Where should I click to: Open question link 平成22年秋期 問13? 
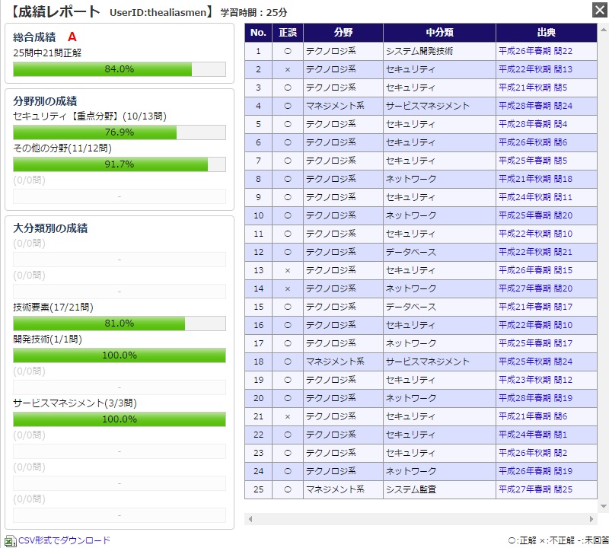(x=535, y=69)
